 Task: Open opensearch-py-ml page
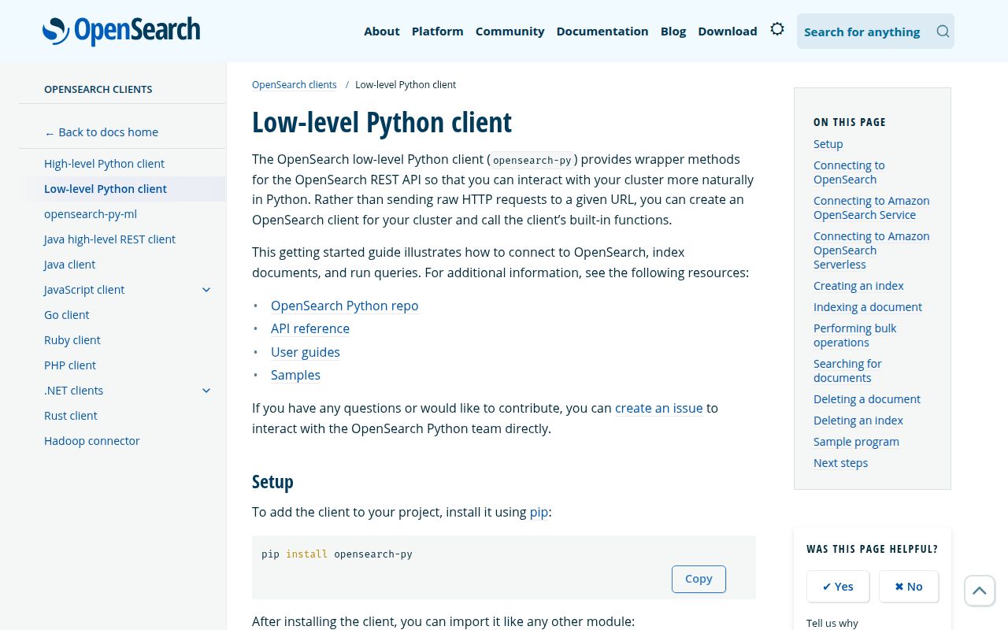[x=91, y=214]
